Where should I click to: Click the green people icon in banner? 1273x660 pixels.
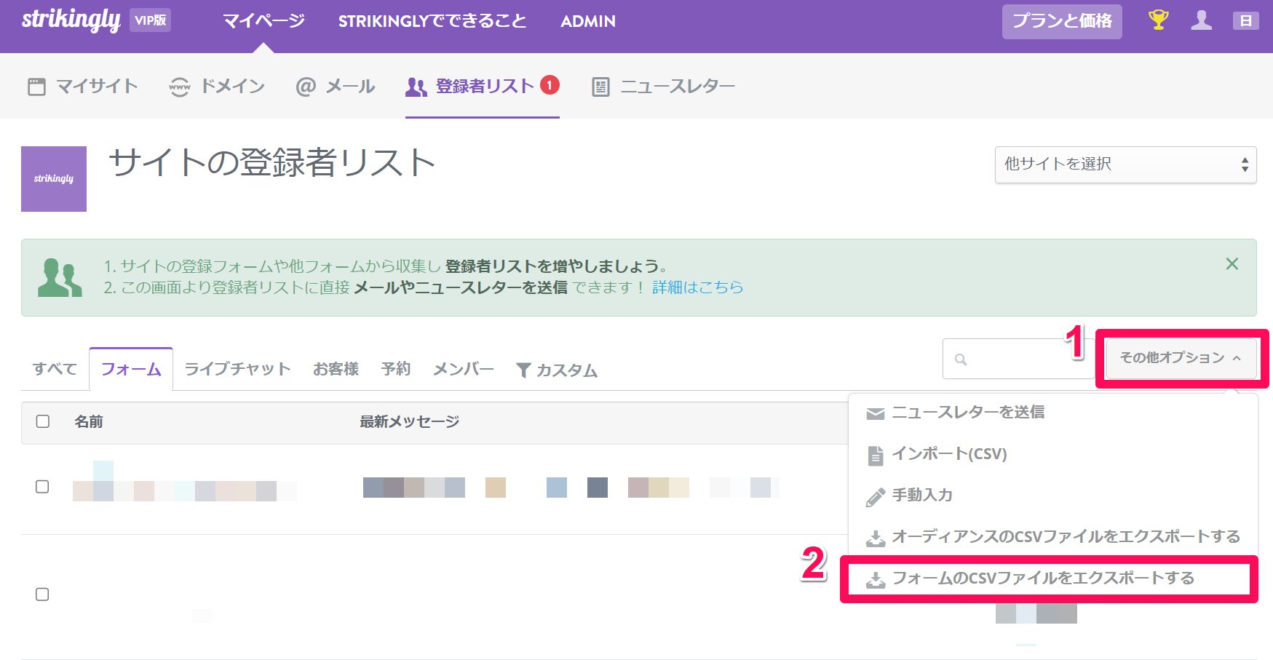[x=60, y=277]
